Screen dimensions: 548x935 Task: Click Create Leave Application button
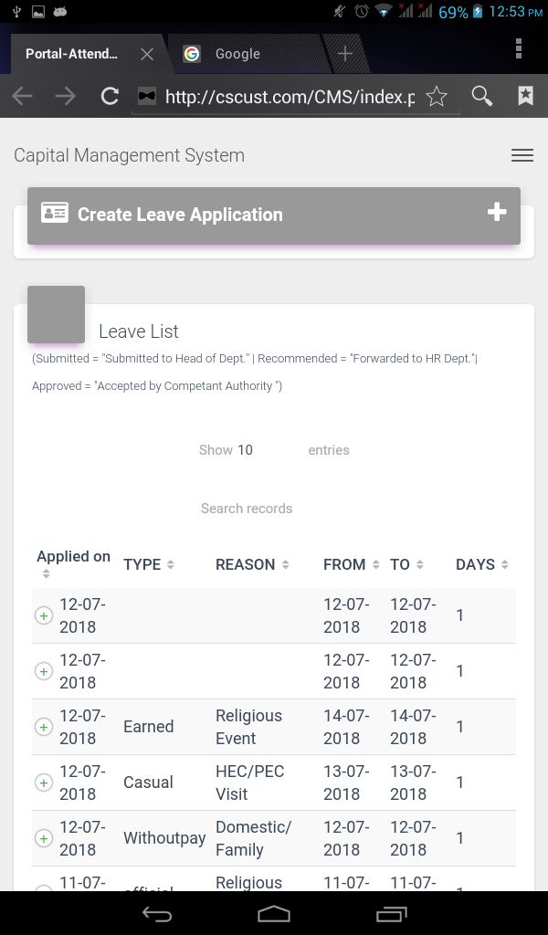(273, 215)
